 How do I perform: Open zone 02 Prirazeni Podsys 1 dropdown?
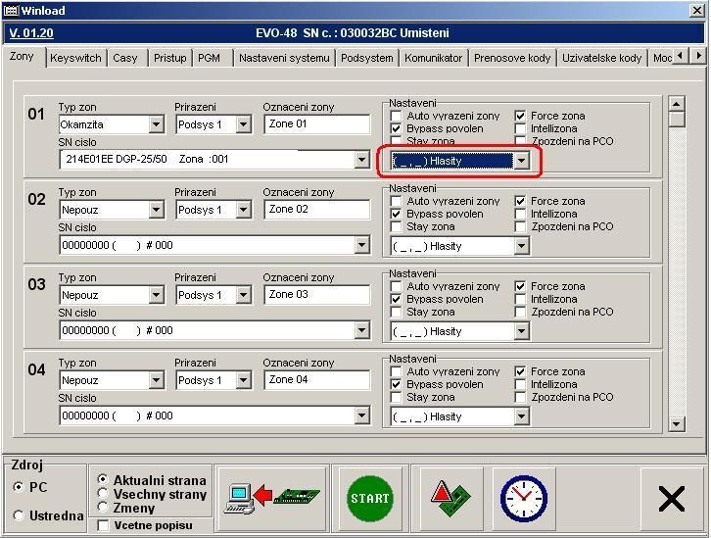(244, 210)
